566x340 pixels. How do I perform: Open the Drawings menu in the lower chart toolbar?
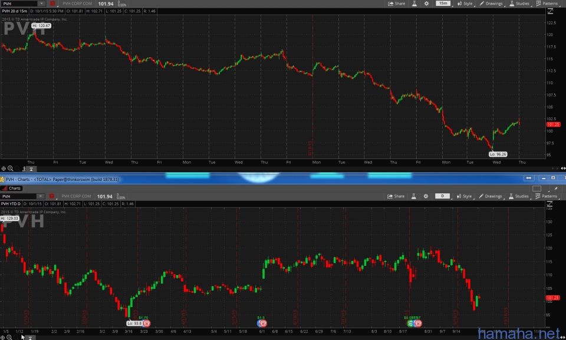[490, 196]
